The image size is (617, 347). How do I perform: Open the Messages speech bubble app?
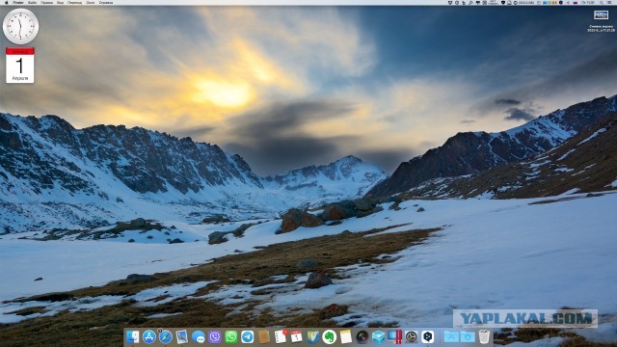pos(199,336)
